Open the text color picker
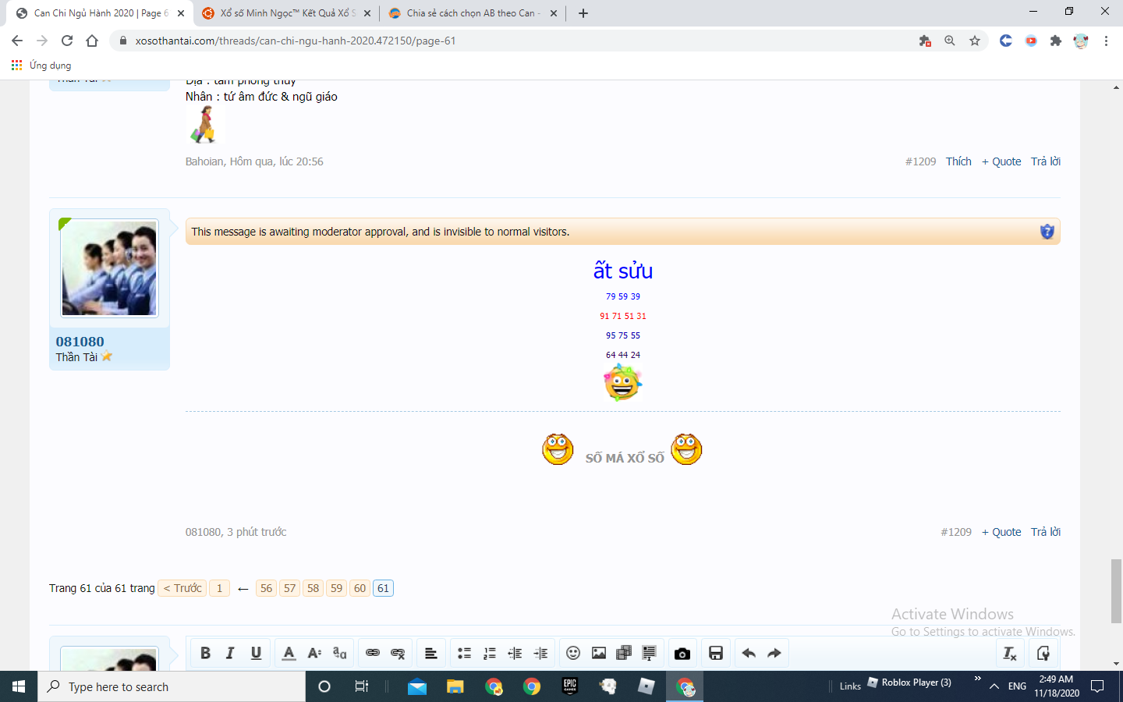 (x=289, y=653)
